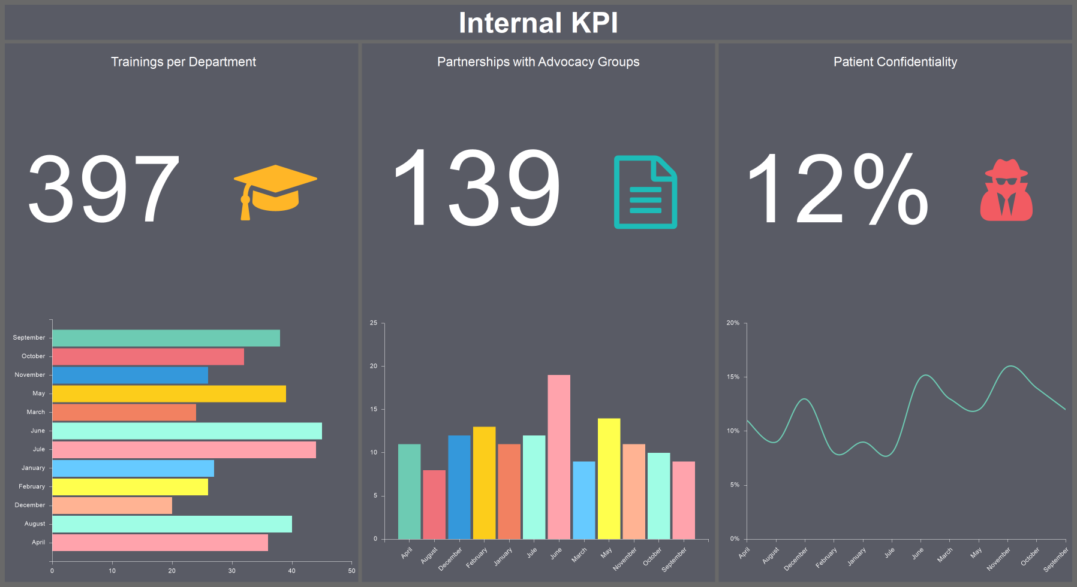1077x587 pixels.
Task: Click the "December" label on Trainings axis
Action: [x=29, y=505]
